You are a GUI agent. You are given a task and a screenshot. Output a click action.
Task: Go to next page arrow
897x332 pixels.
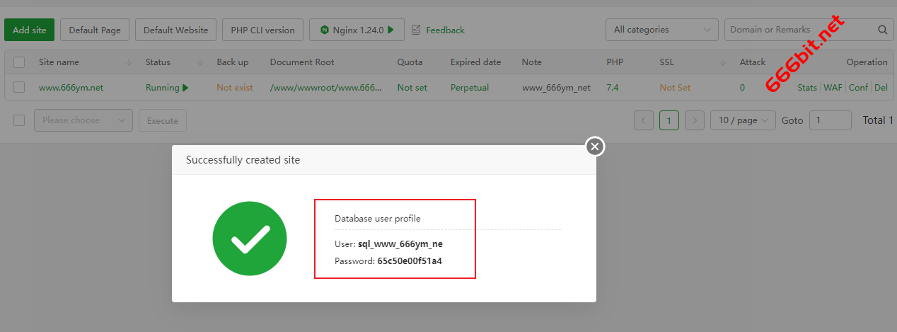click(x=695, y=120)
